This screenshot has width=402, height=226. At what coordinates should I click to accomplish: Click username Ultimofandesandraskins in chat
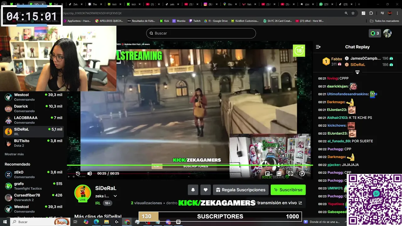click(x=348, y=94)
